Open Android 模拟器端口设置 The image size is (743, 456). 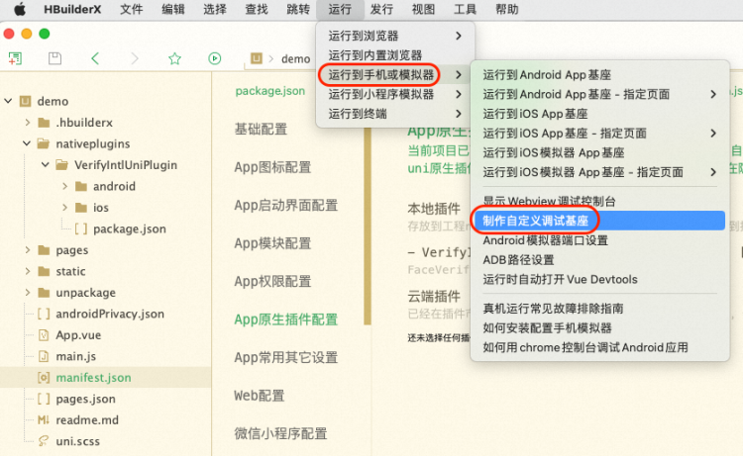pos(599,240)
